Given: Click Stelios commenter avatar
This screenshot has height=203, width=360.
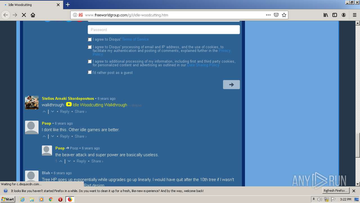Looking at the screenshot, I should tap(32, 103).
